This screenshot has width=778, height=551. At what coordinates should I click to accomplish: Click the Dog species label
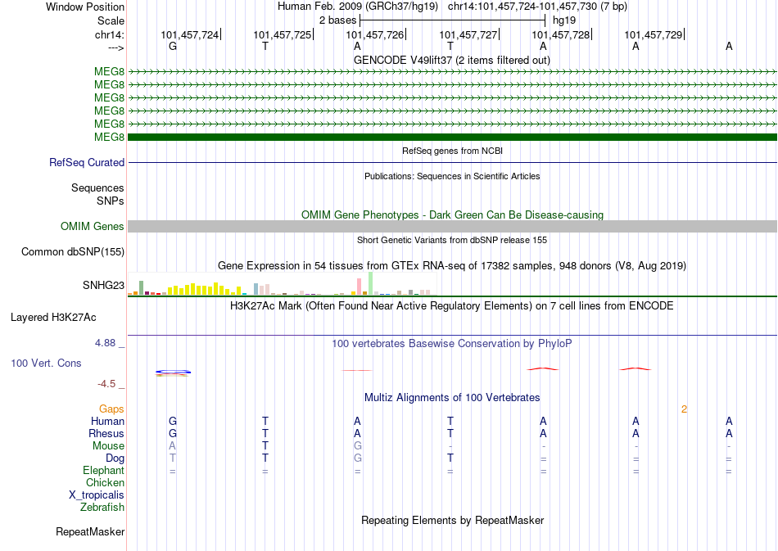[x=115, y=458]
